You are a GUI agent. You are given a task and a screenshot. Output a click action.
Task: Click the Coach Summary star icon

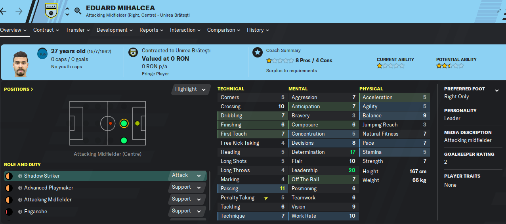pos(258,52)
